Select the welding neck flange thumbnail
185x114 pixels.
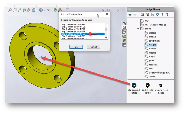161,85
